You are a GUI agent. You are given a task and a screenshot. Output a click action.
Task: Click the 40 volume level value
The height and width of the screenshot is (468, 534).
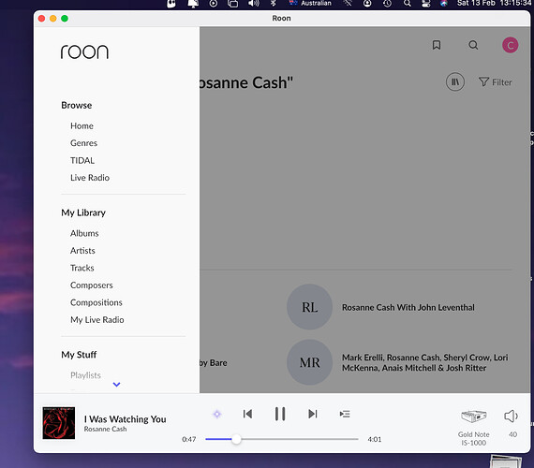point(512,434)
